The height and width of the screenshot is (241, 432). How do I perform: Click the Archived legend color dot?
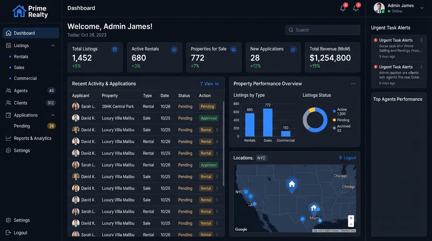point(334,128)
